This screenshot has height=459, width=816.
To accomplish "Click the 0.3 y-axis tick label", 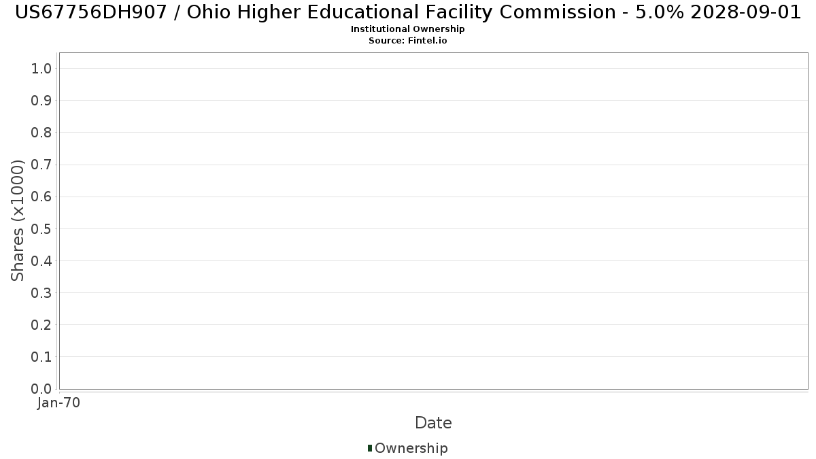I will click(41, 293).
